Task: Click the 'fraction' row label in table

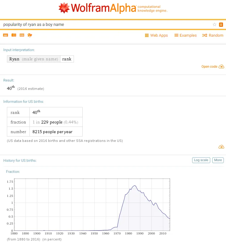Action: (x=18, y=122)
